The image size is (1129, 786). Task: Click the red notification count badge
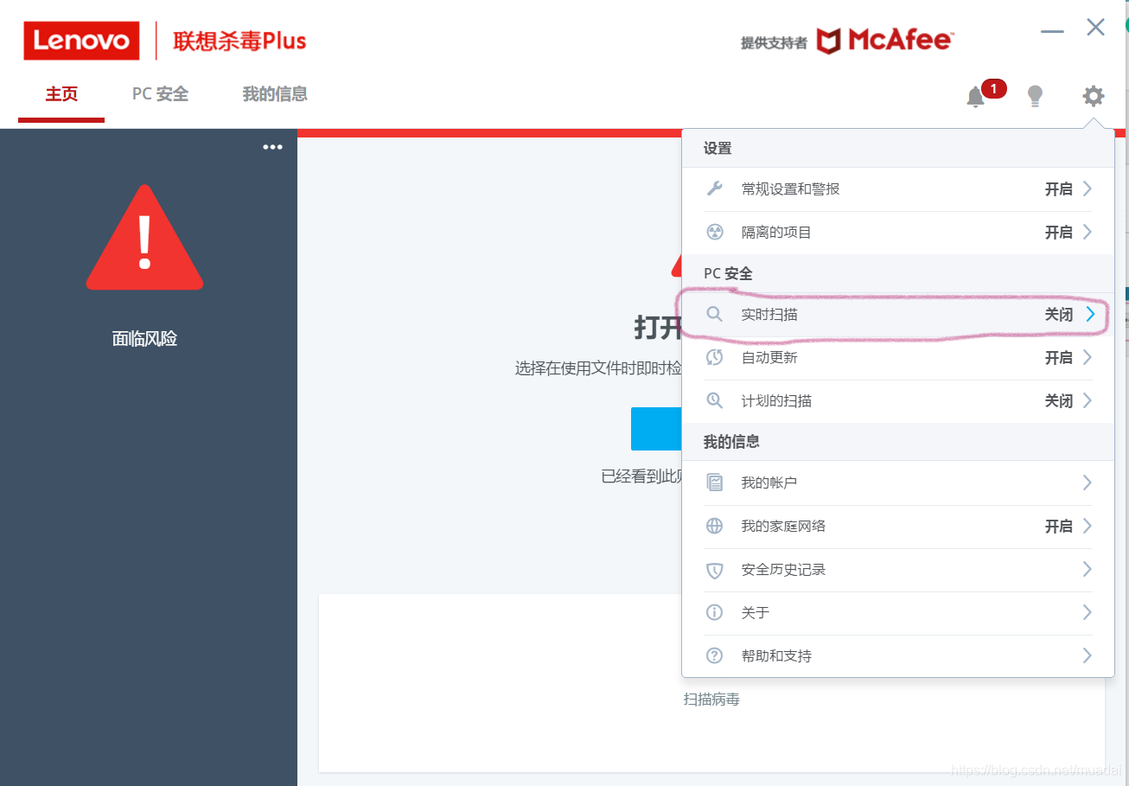click(x=994, y=88)
